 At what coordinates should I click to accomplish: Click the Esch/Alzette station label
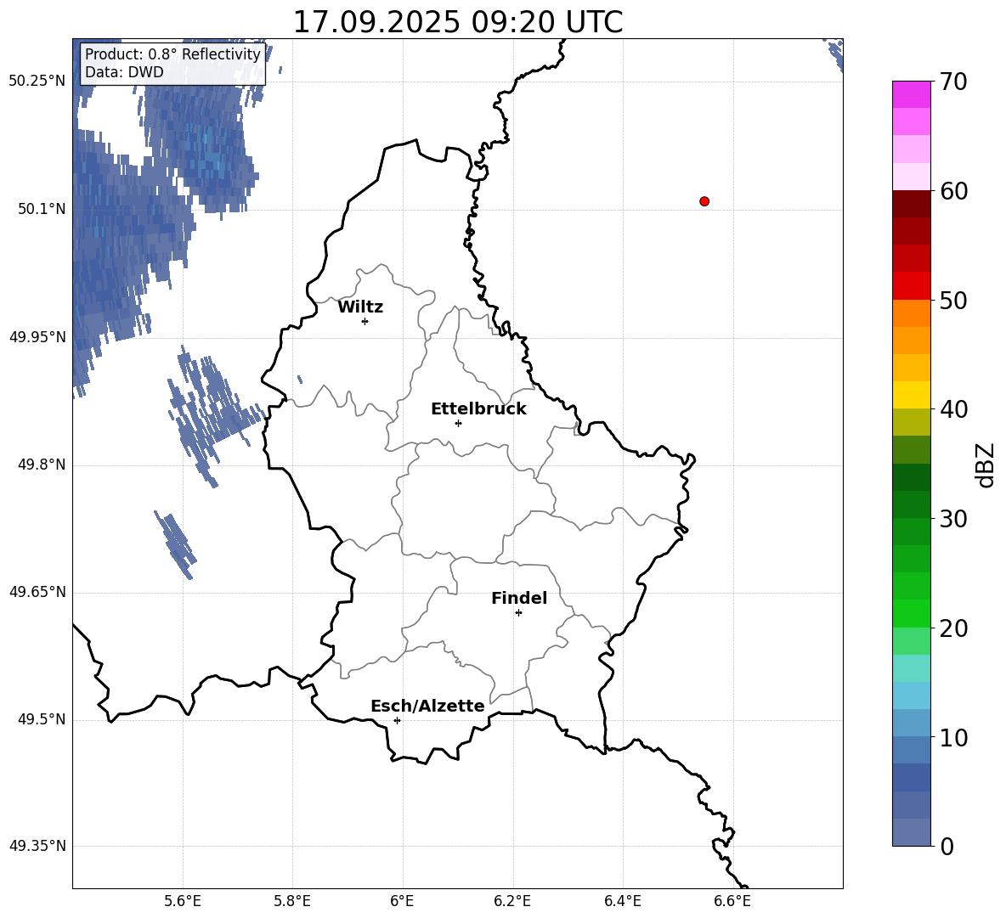pos(427,706)
